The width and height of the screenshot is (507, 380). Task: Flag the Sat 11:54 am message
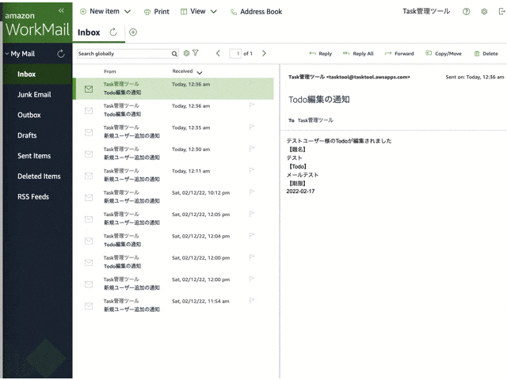coord(252,301)
